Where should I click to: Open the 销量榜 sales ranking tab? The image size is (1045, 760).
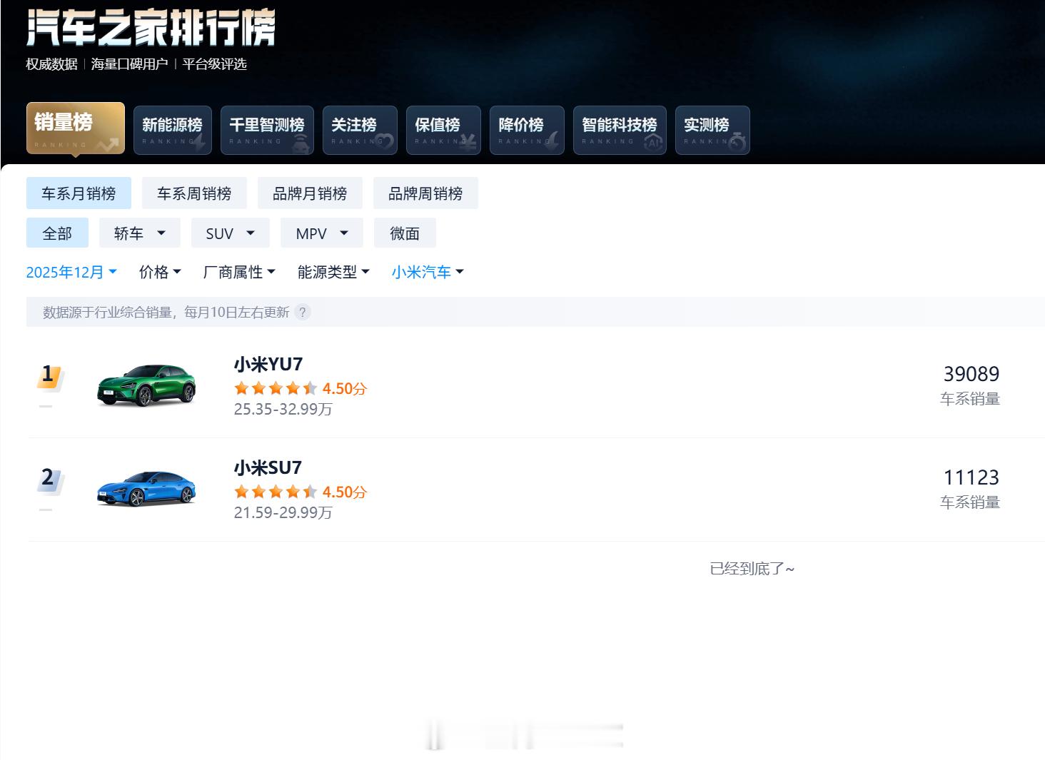click(76, 128)
